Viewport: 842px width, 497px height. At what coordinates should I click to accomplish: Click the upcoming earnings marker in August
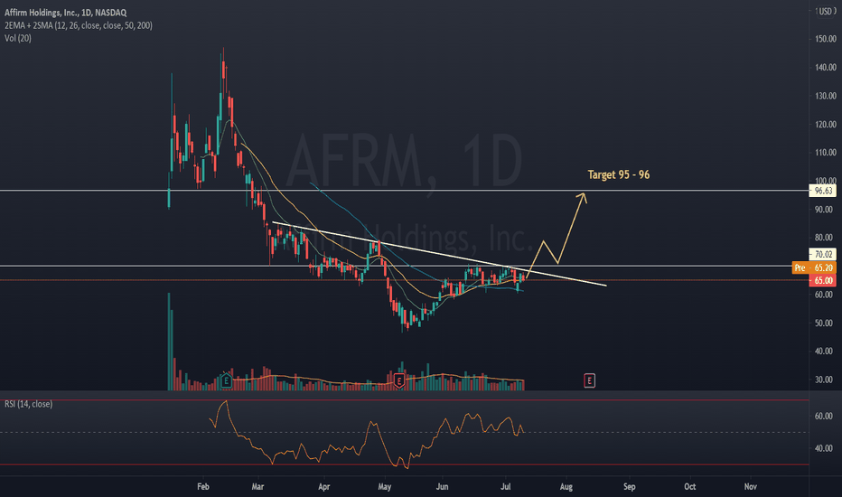click(589, 380)
